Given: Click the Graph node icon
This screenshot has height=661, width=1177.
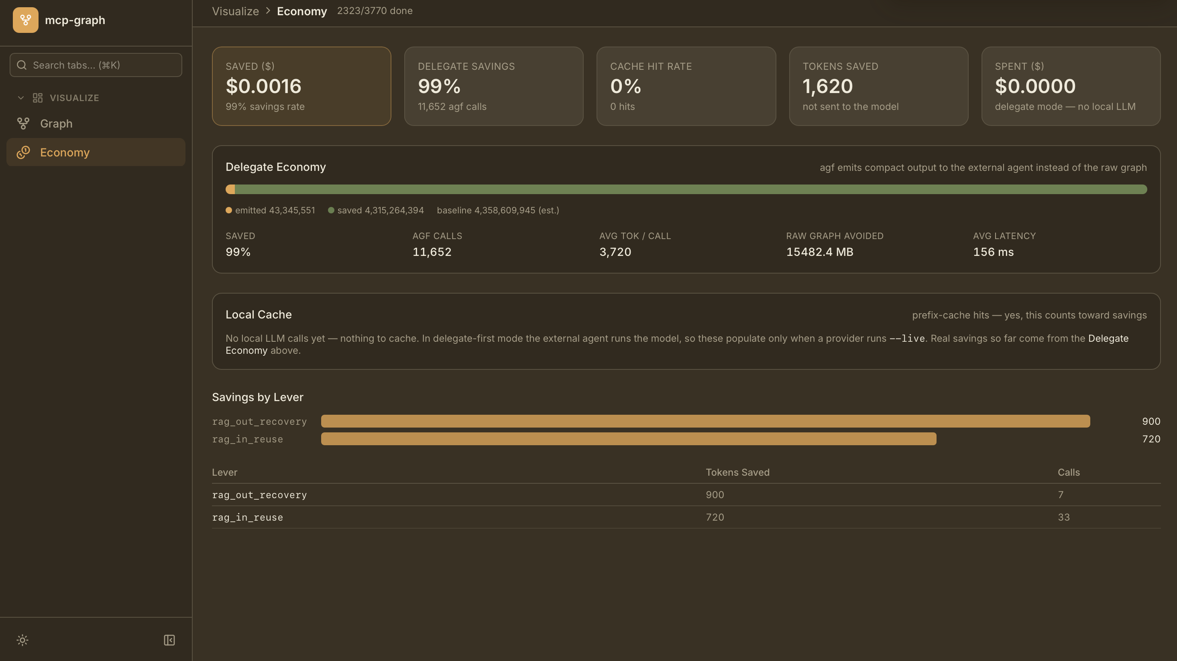Looking at the screenshot, I should click(23, 123).
